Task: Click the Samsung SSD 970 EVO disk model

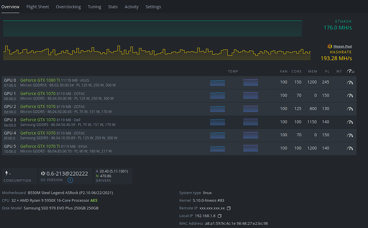Action: tap(61, 208)
